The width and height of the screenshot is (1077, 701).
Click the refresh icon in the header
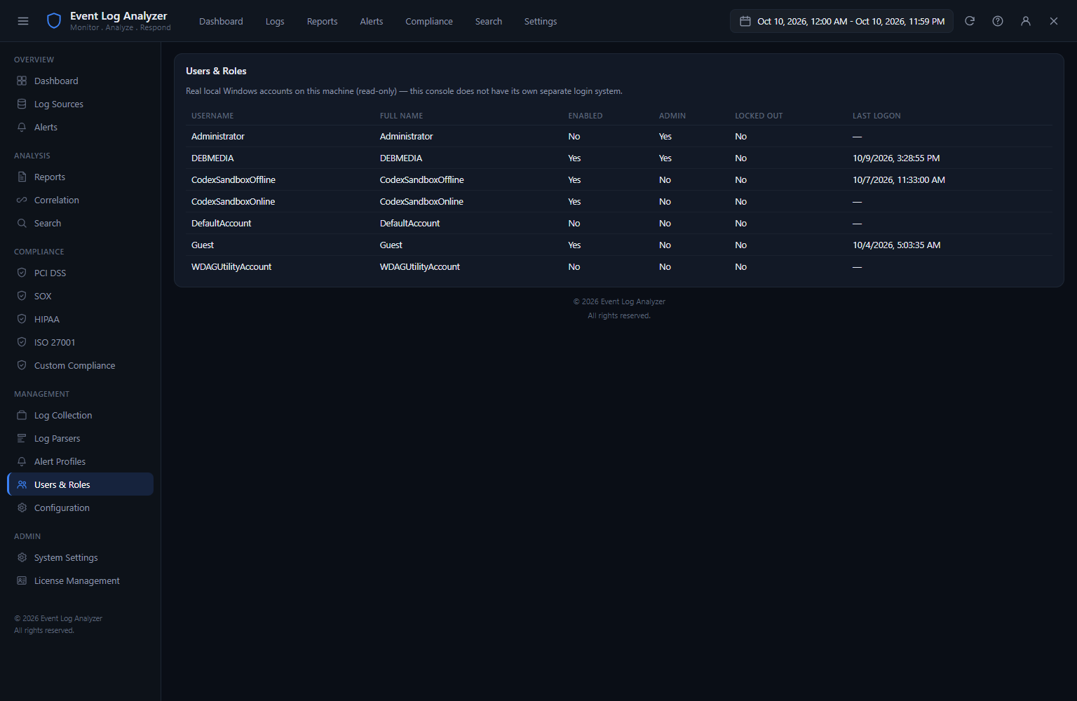click(970, 21)
